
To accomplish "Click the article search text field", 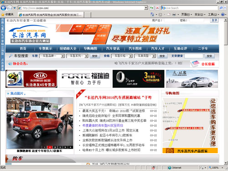I will [x=194, y=56].
